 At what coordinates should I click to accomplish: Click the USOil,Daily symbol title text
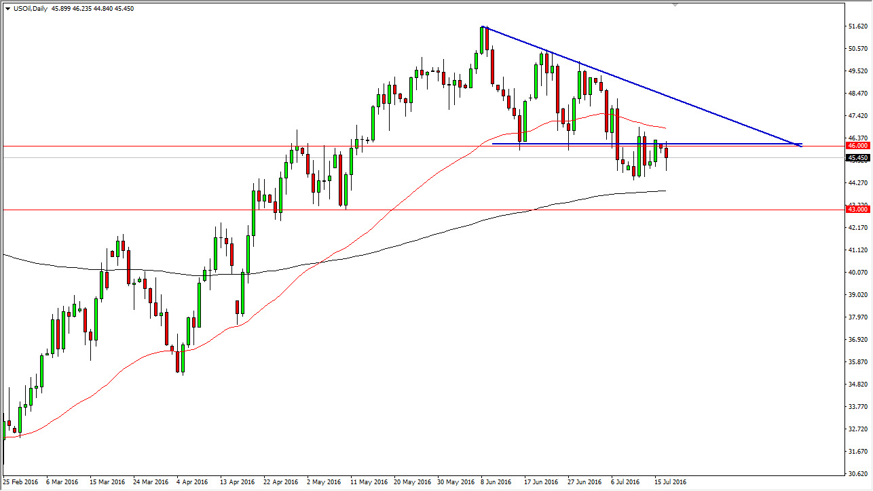(30, 8)
